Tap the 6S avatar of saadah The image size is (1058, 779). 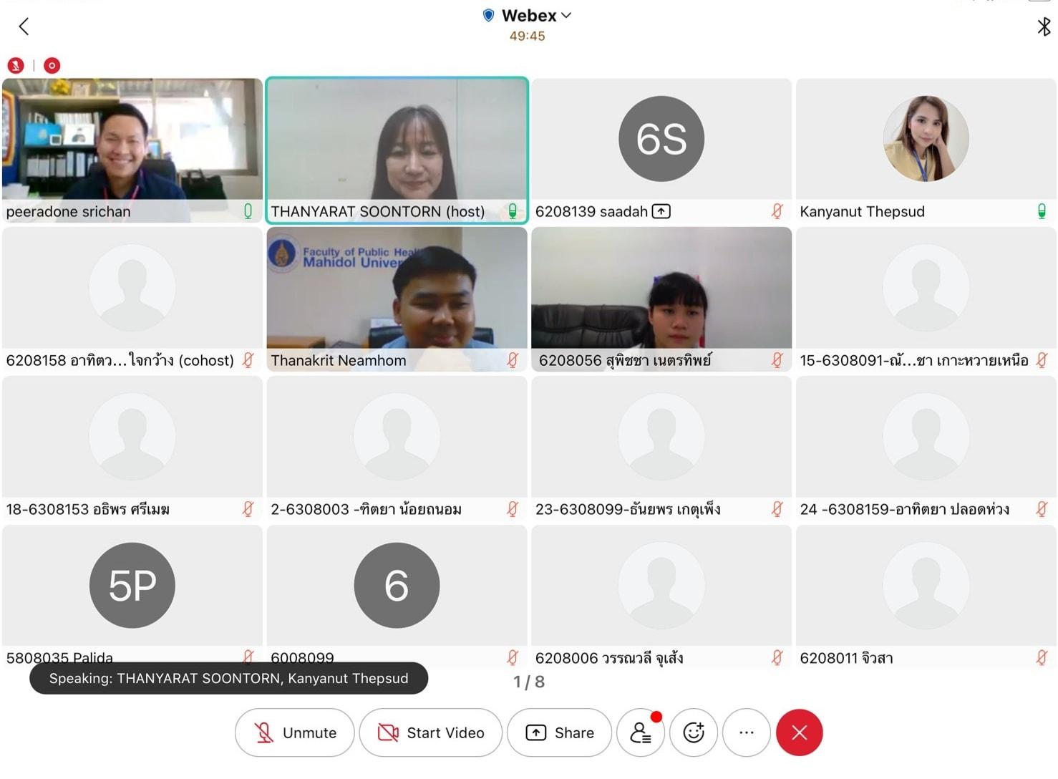[x=661, y=138]
